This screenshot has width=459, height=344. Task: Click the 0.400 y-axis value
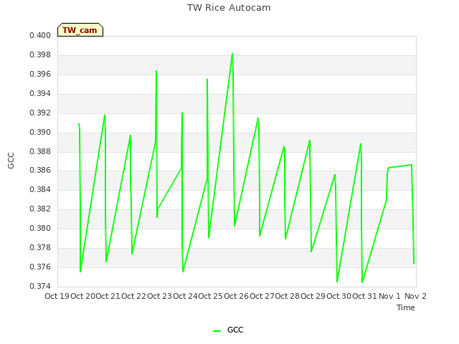40,35
